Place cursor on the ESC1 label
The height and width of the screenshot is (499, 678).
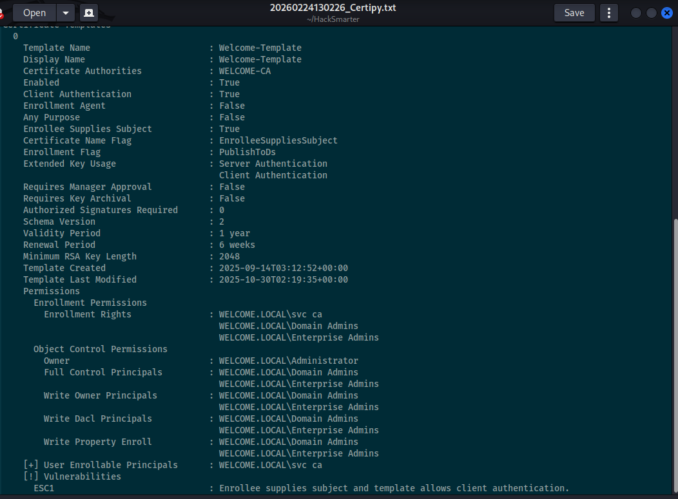point(44,488)
